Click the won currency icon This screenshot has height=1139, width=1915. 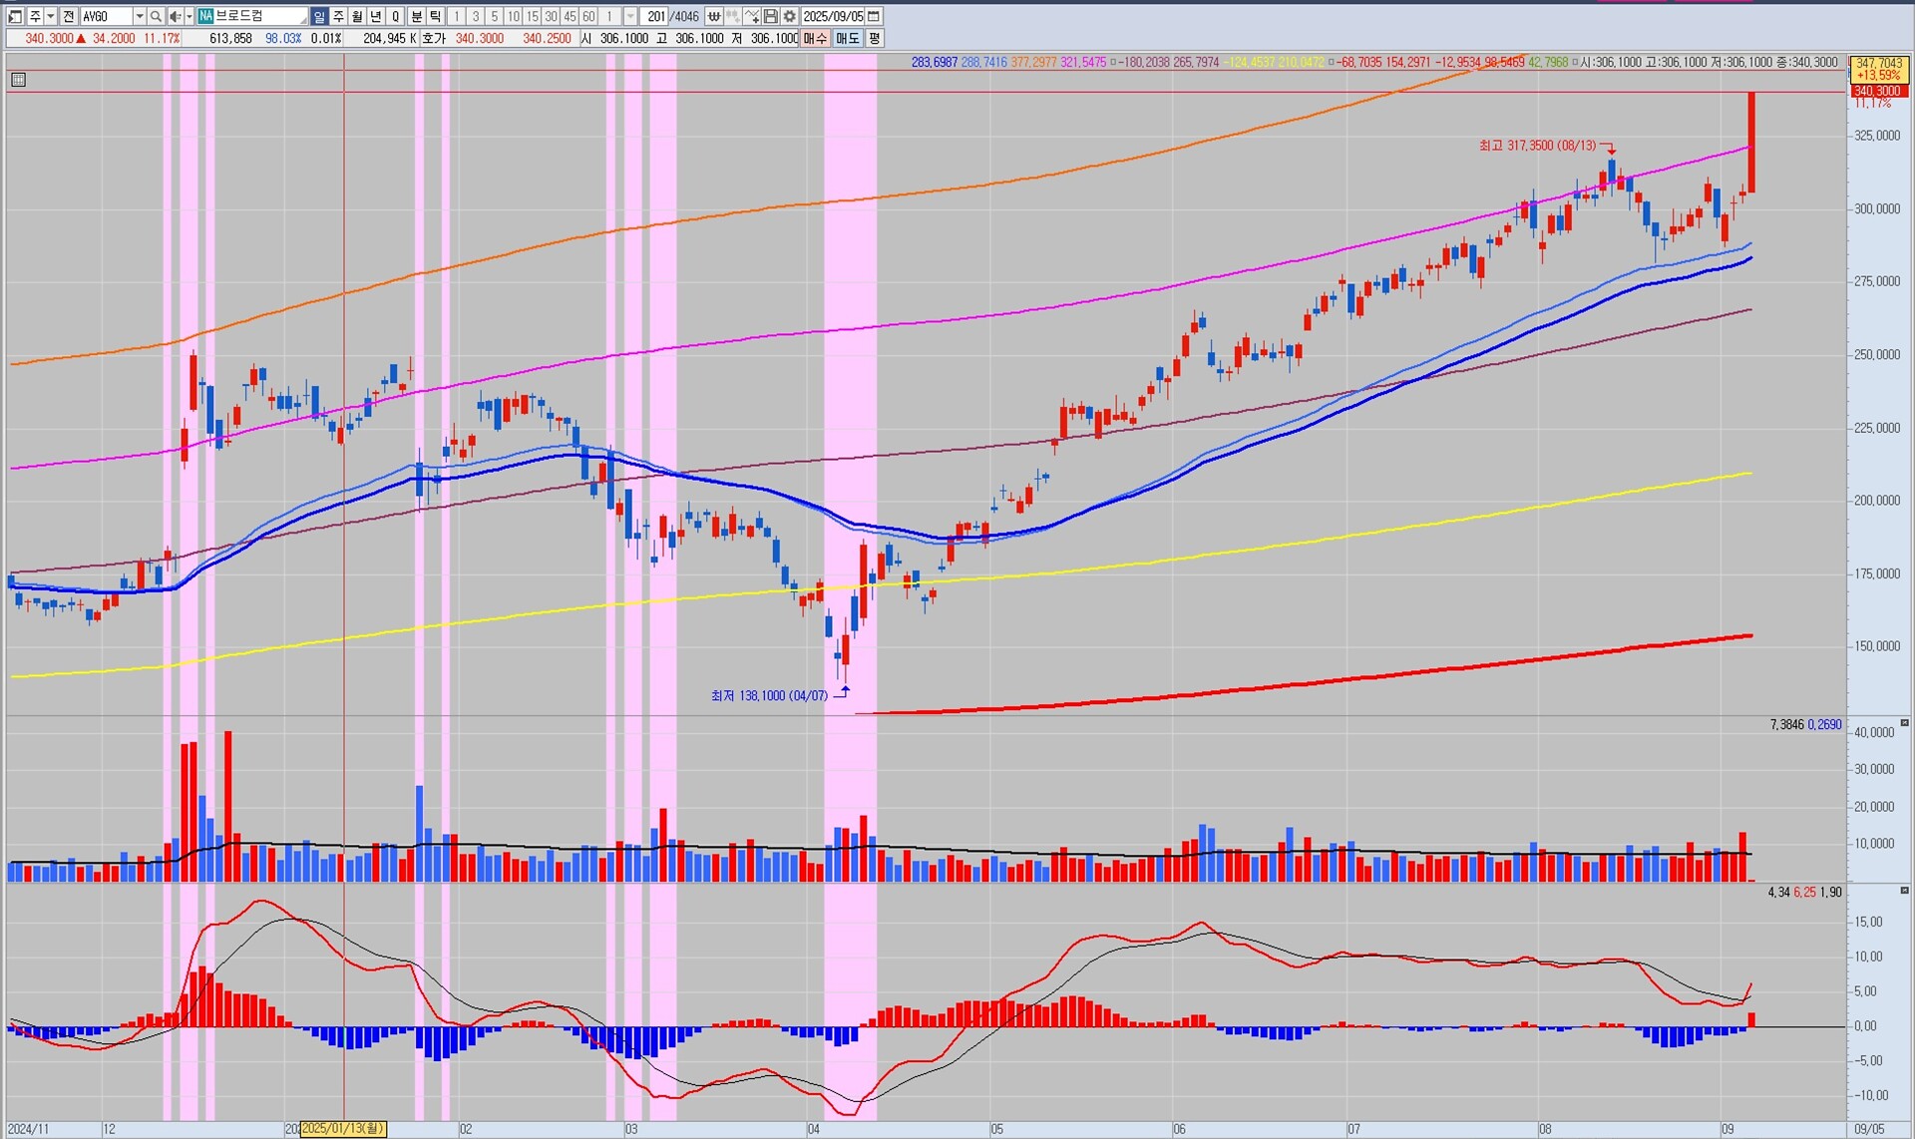714,16
